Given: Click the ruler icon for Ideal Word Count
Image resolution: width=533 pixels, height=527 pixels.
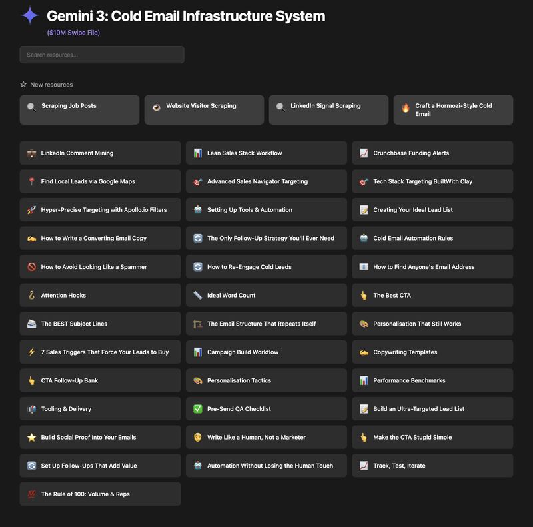Looking at the screenshot, I should tap(198, 295).
